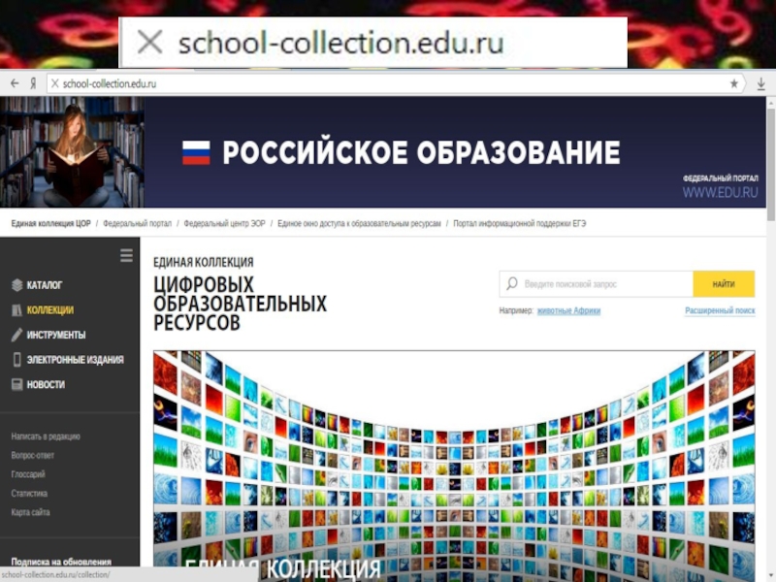The height and width of the screenshot is (582, 776).
Task: Click the page vertical scrollbar thumb
Action: coord(771,165)
